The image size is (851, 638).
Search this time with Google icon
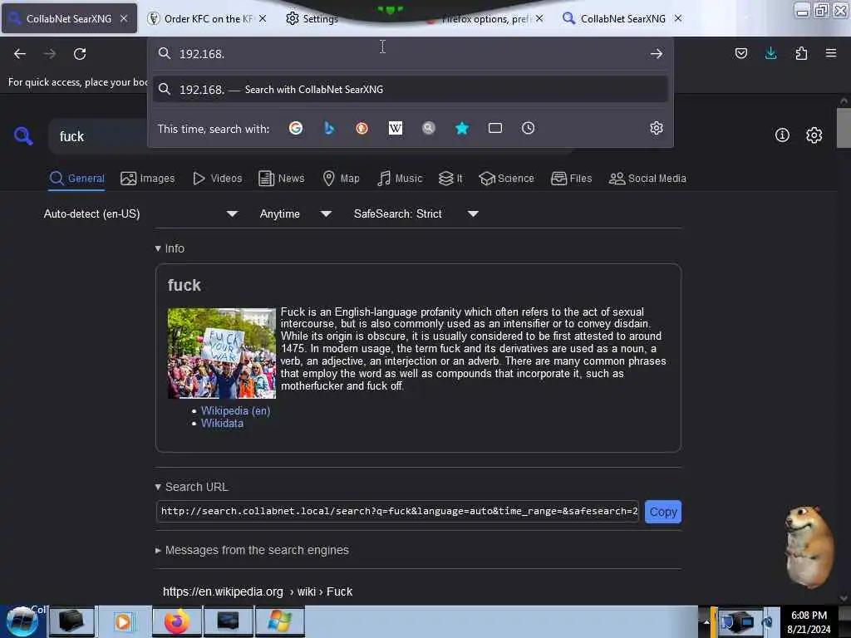(x=296, y=129)
